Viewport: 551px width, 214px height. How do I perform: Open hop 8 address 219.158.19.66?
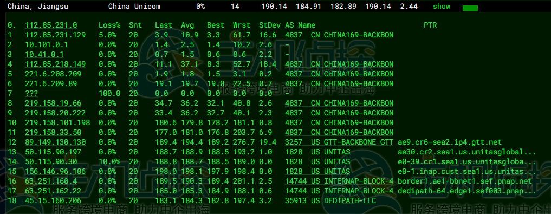pyautogui.click(x=53, y=103)
